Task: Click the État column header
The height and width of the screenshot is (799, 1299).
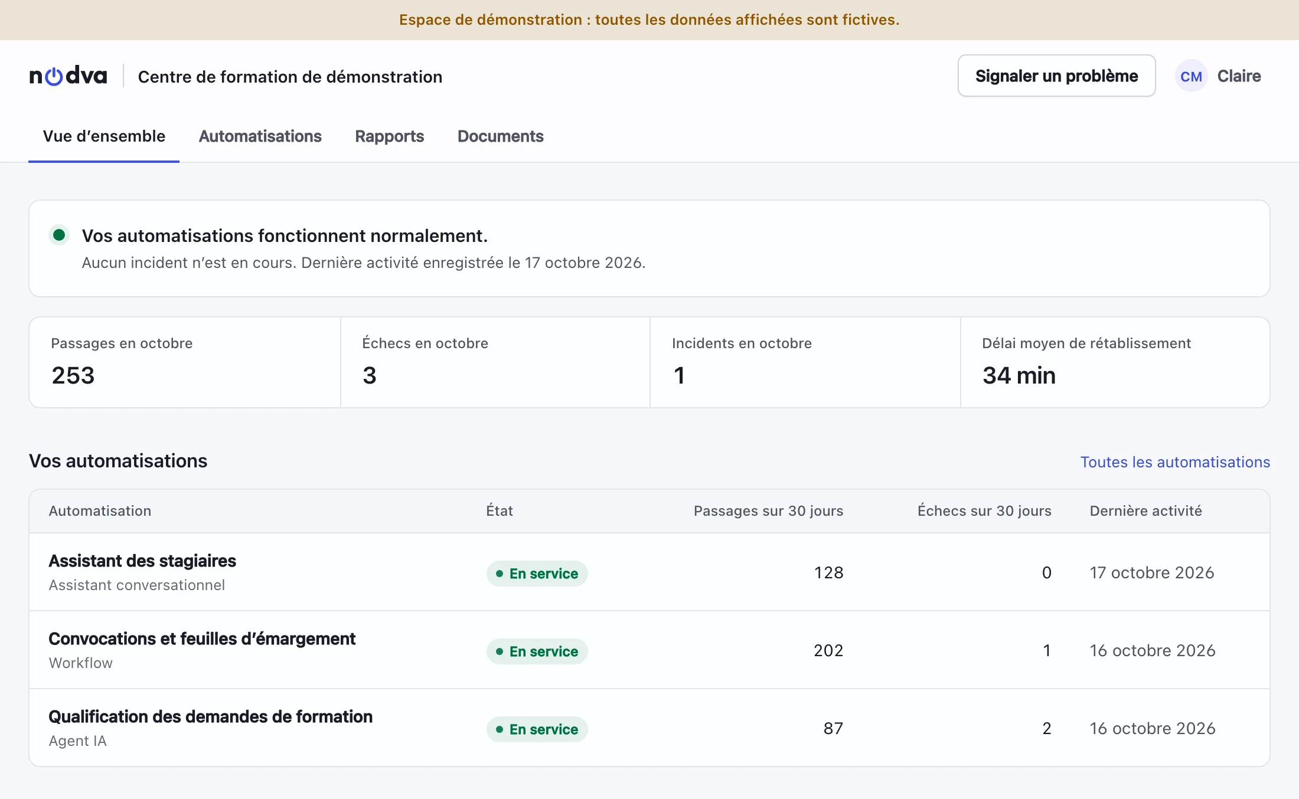Action: point(500,511)
